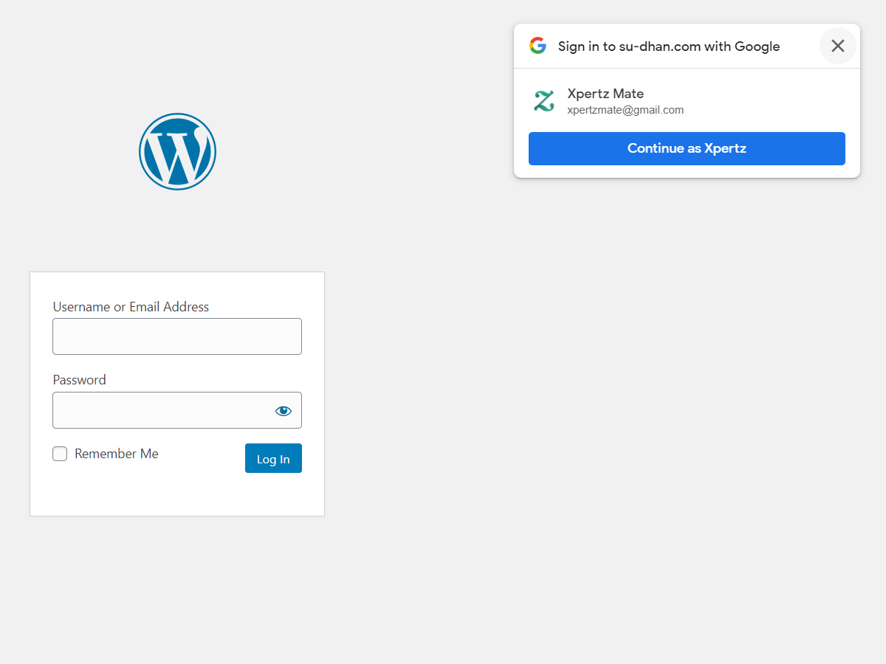The height and width of the screenshot is (664, 886).
Task: Click the WordPress logo
Action: [177, 151]
